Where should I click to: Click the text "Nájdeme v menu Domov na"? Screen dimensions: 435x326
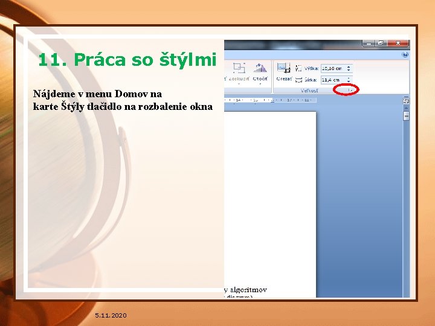(97, 94)
